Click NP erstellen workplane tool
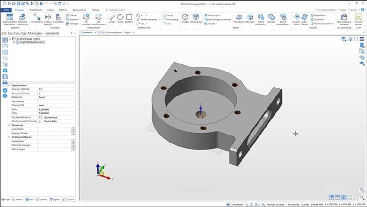Viewport: 367px width, 207px height. (x=86, y=19)
